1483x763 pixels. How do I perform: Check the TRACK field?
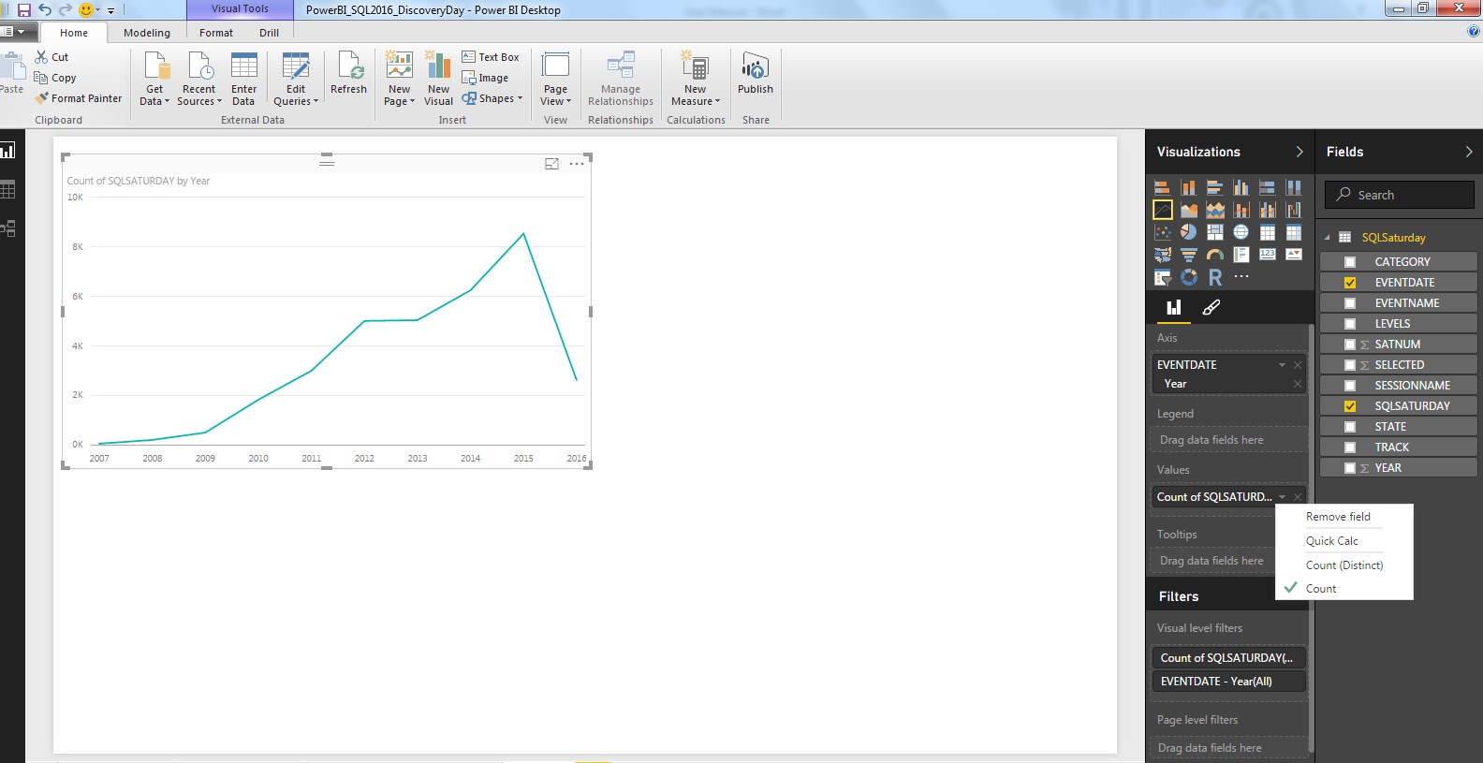pyautogui.click(x=1350, y=448)
